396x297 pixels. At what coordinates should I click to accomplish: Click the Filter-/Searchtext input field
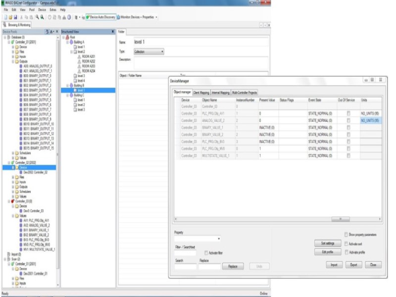click(x=185, y=252)
